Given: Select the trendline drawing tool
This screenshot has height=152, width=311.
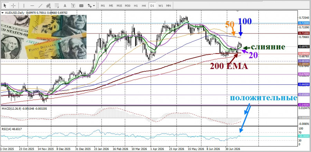Looking at the screenshot, I should [40, 6].
